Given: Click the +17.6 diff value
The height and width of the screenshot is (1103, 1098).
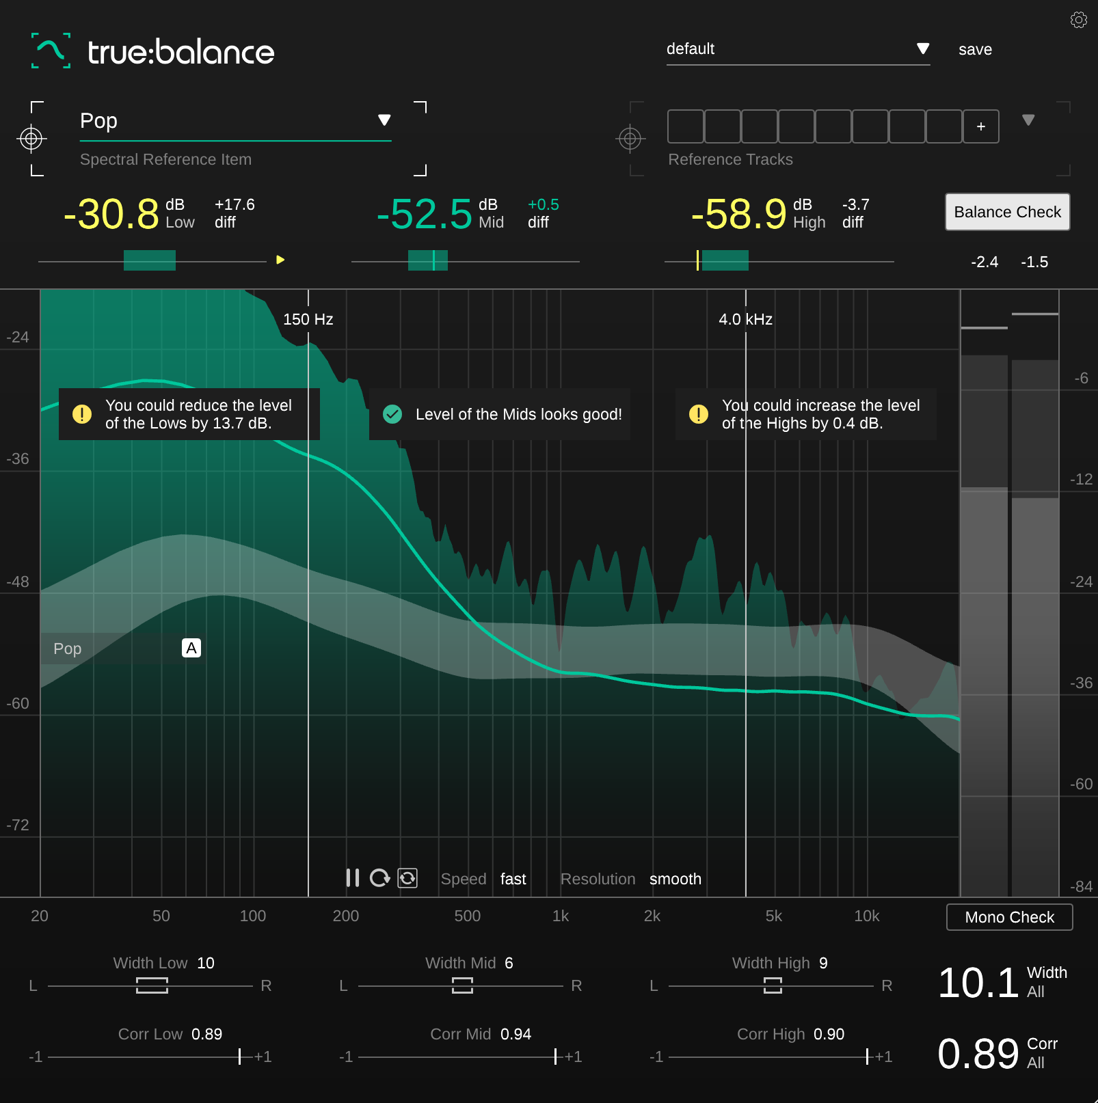Looking at the screenshot, I should tap(235, 205).
